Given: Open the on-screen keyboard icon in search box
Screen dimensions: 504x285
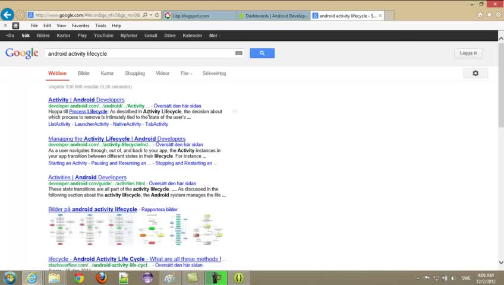Looking at the screenshot, I should pyautogui.click(x=238, y=53).
